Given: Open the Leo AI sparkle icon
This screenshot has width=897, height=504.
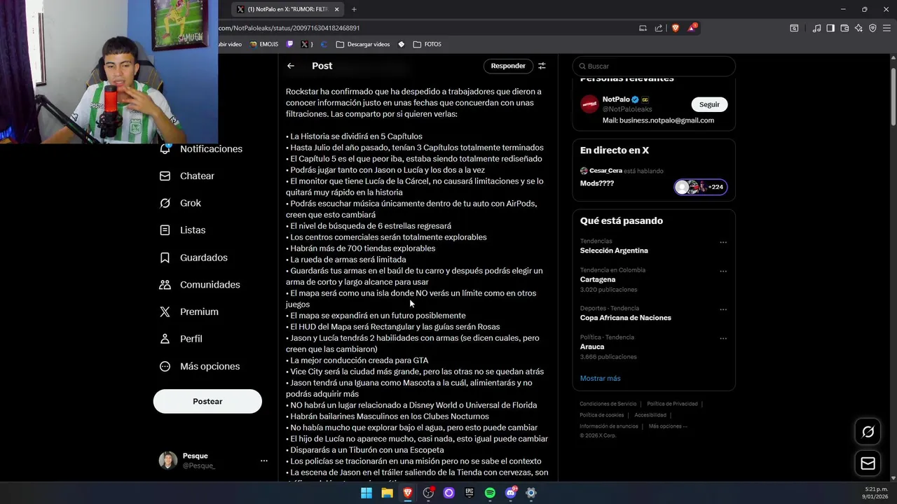Looking at the screenshot, I should click(x=858, y=28).
